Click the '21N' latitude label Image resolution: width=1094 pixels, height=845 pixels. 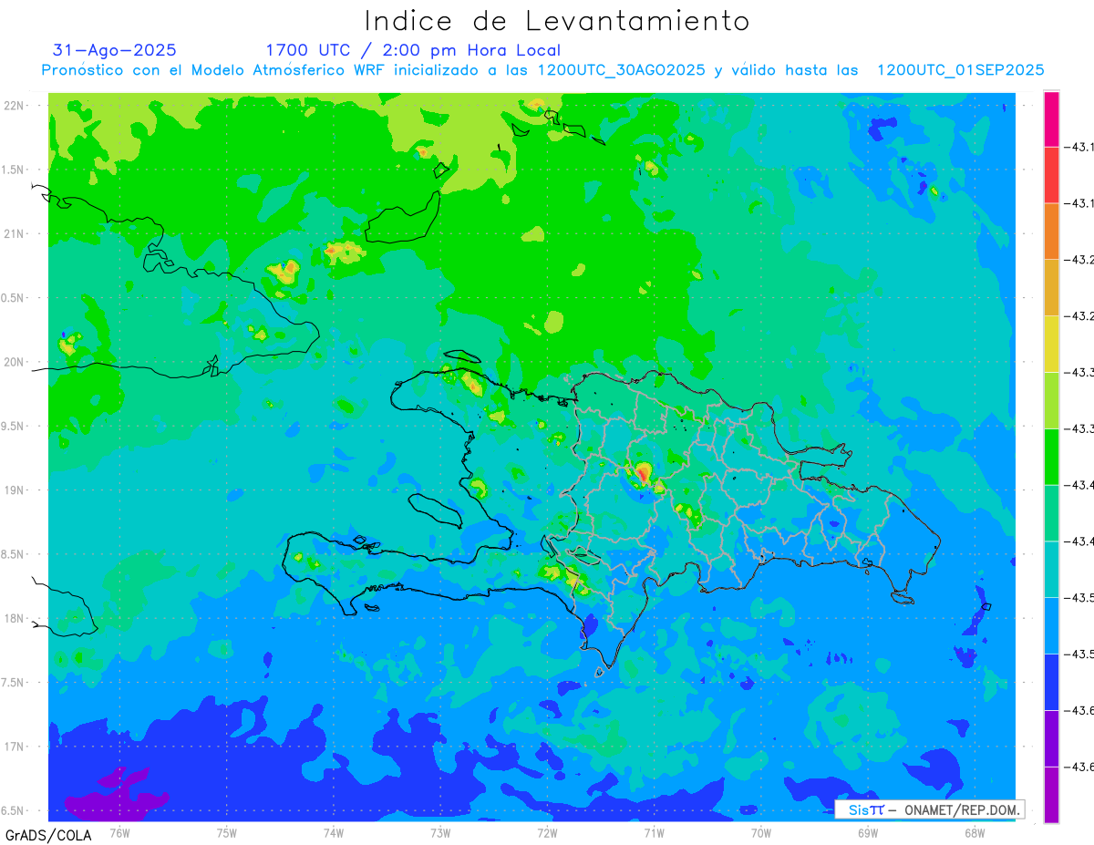14,233
